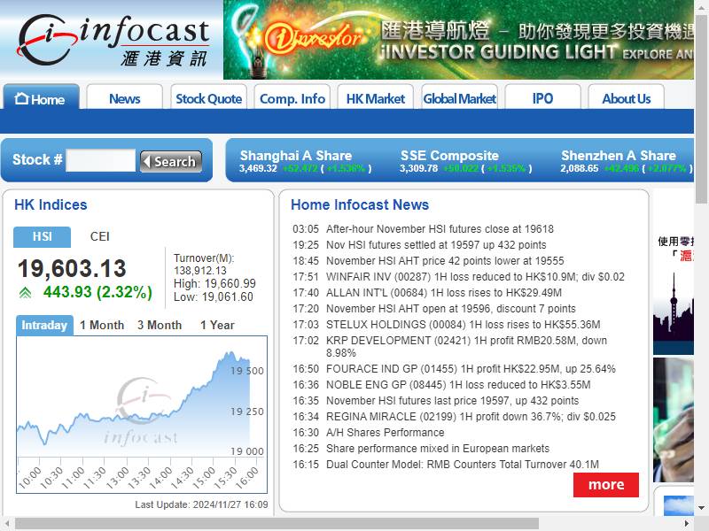Click the HK Indices heading
The width and height of the screenshot is (709, 531).
(x=51, y=204)
